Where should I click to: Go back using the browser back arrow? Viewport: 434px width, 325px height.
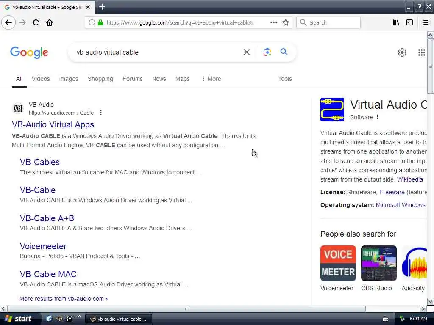[8, 22]
